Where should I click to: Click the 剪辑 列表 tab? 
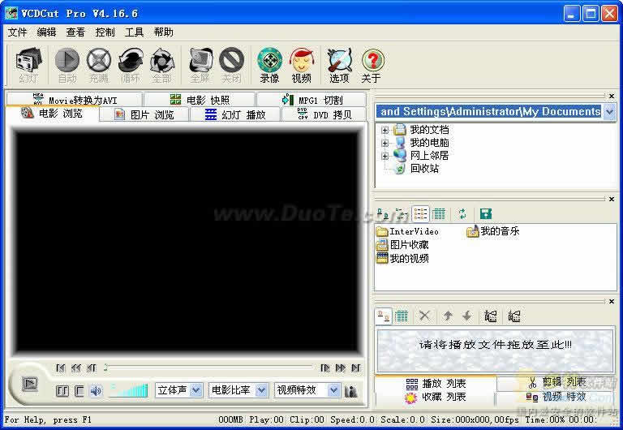556,383
